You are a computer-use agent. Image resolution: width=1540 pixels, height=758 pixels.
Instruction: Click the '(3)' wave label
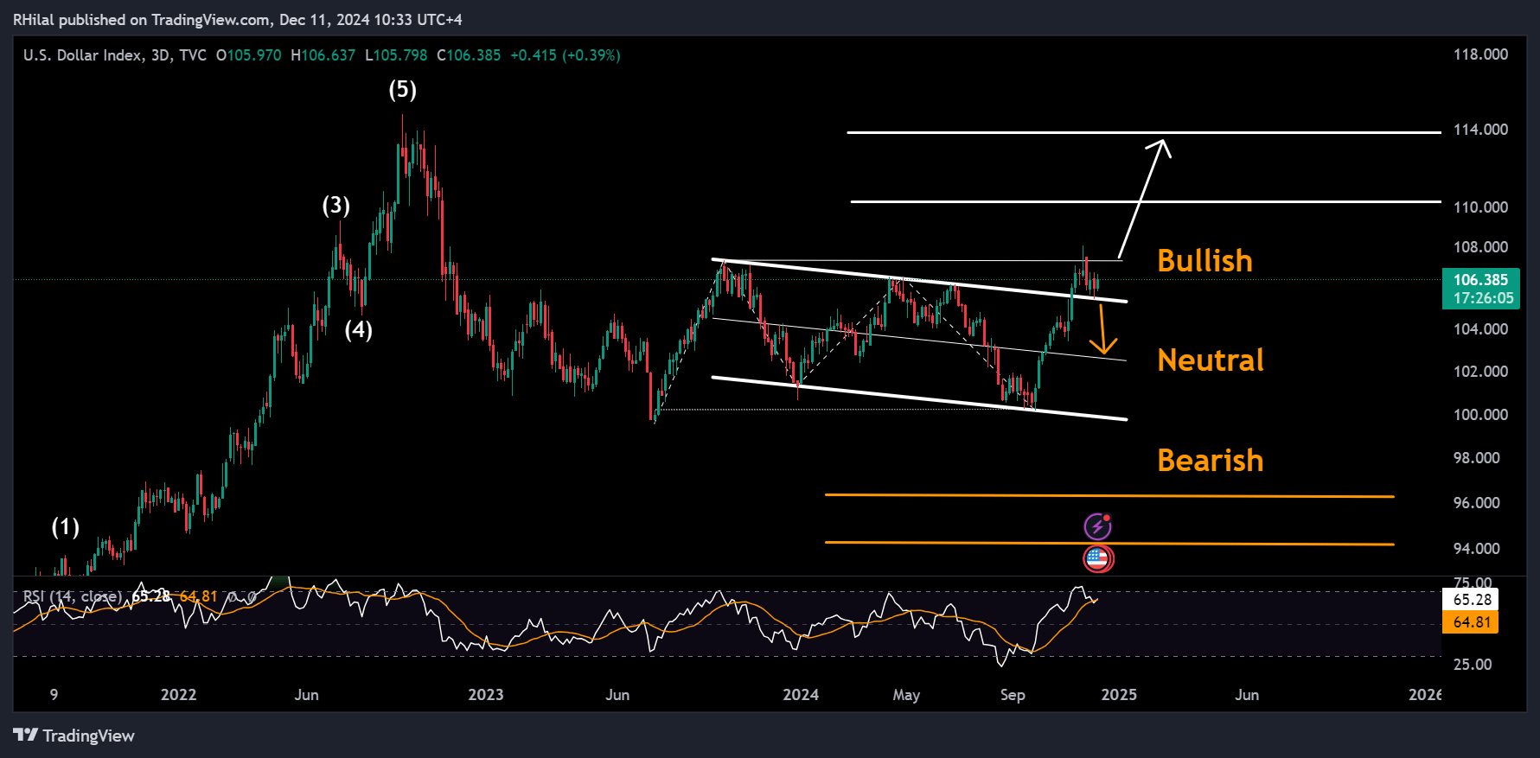pos(336,206)
